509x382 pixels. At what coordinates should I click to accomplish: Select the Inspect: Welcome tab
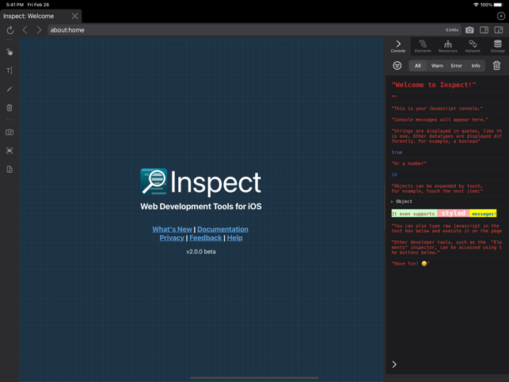click(x=40, y=16)
